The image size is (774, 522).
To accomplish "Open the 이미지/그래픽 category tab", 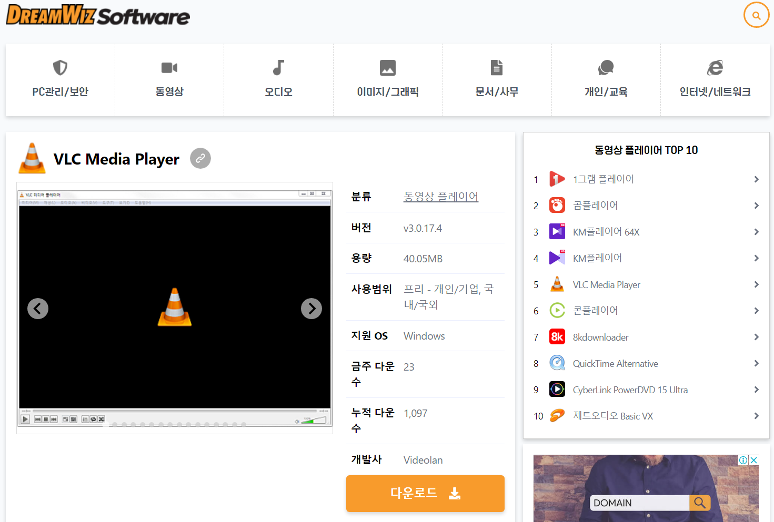I will [x=388, y=80].
